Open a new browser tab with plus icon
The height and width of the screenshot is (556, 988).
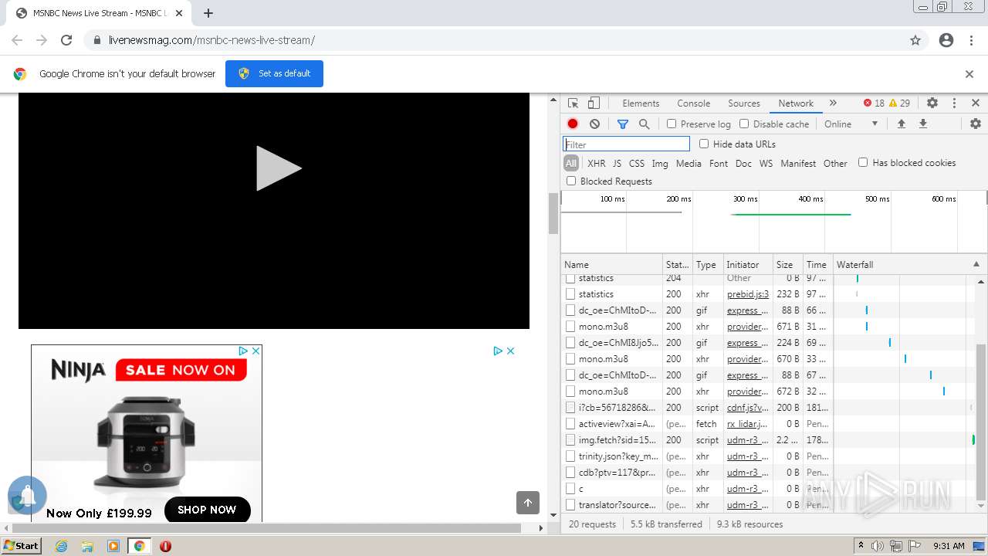point(208,13)
